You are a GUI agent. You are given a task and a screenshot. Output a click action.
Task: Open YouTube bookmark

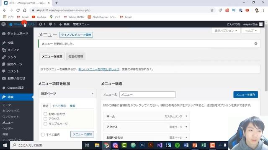coord(39,17)
